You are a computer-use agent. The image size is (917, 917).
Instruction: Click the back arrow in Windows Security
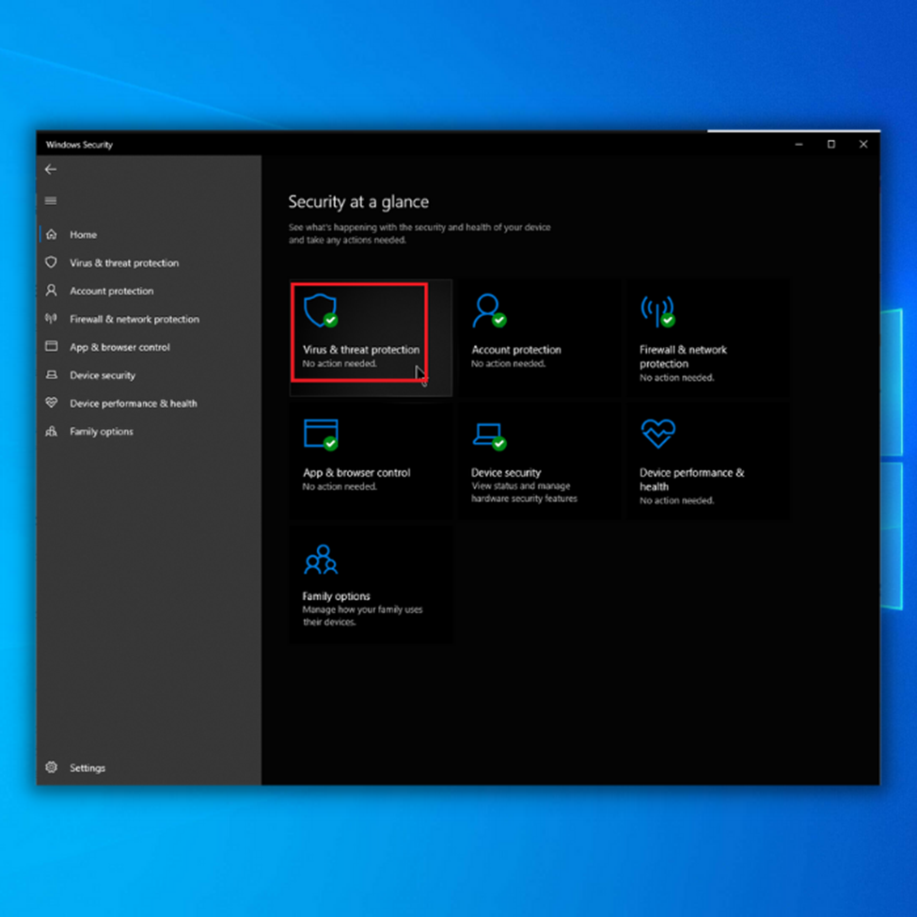coord(51,169)
